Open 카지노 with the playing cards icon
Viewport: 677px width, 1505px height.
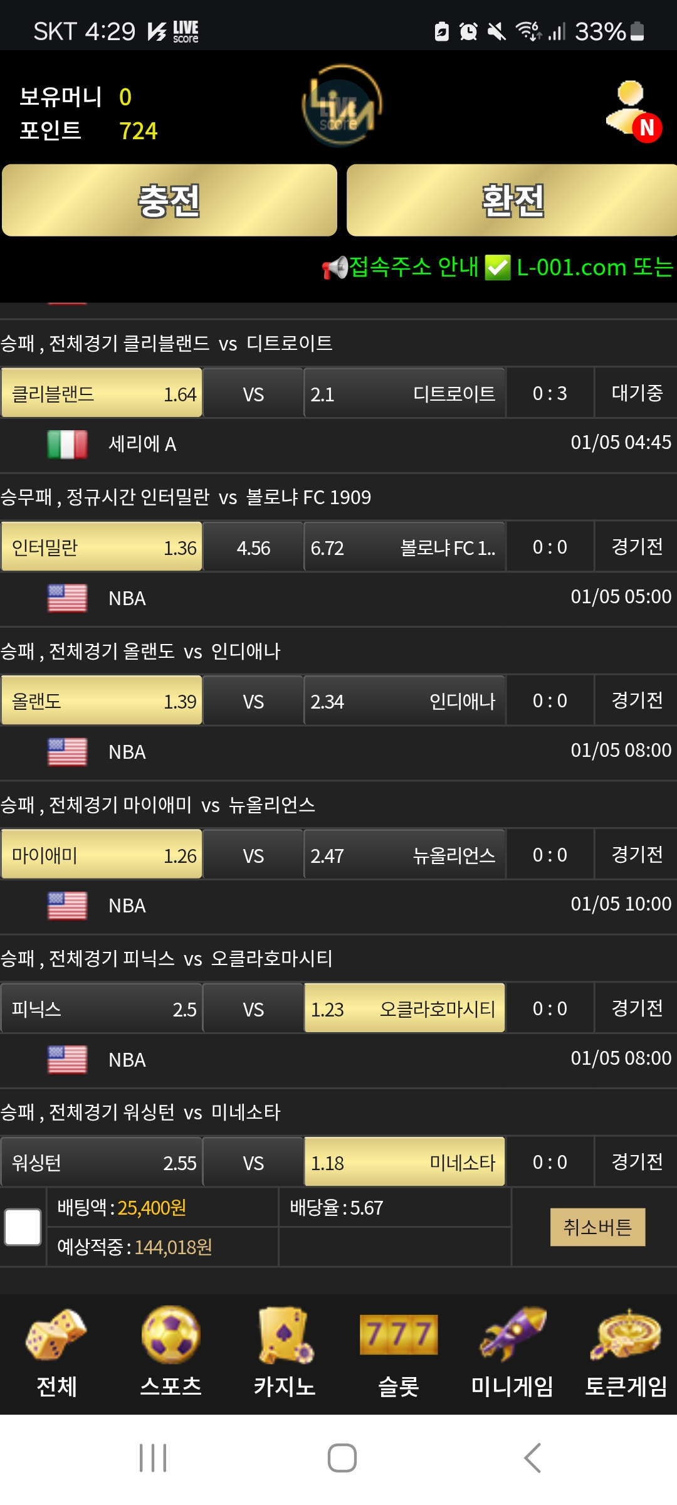pyautogui.click(x=285, y=1353)
